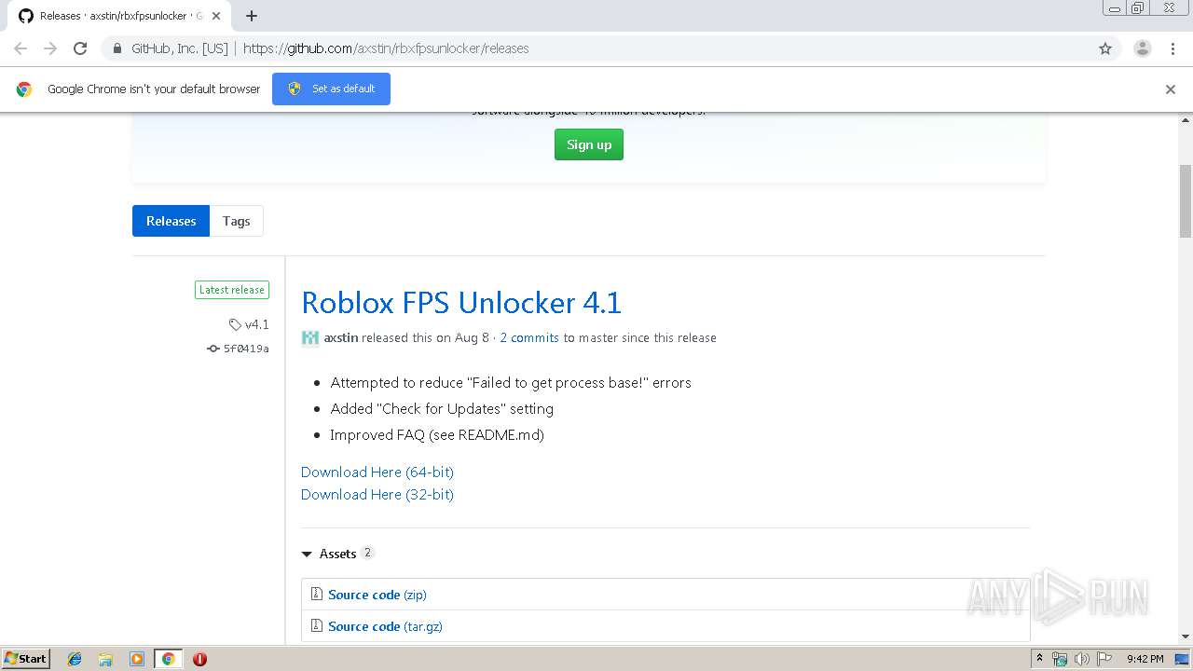Click the 9:42 PM clock

(x=1145, y=659)
